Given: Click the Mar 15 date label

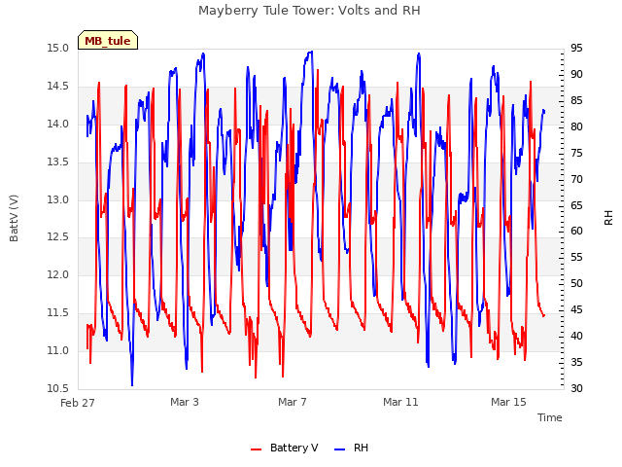Looking at the screenshot, I should click(508, 402).
